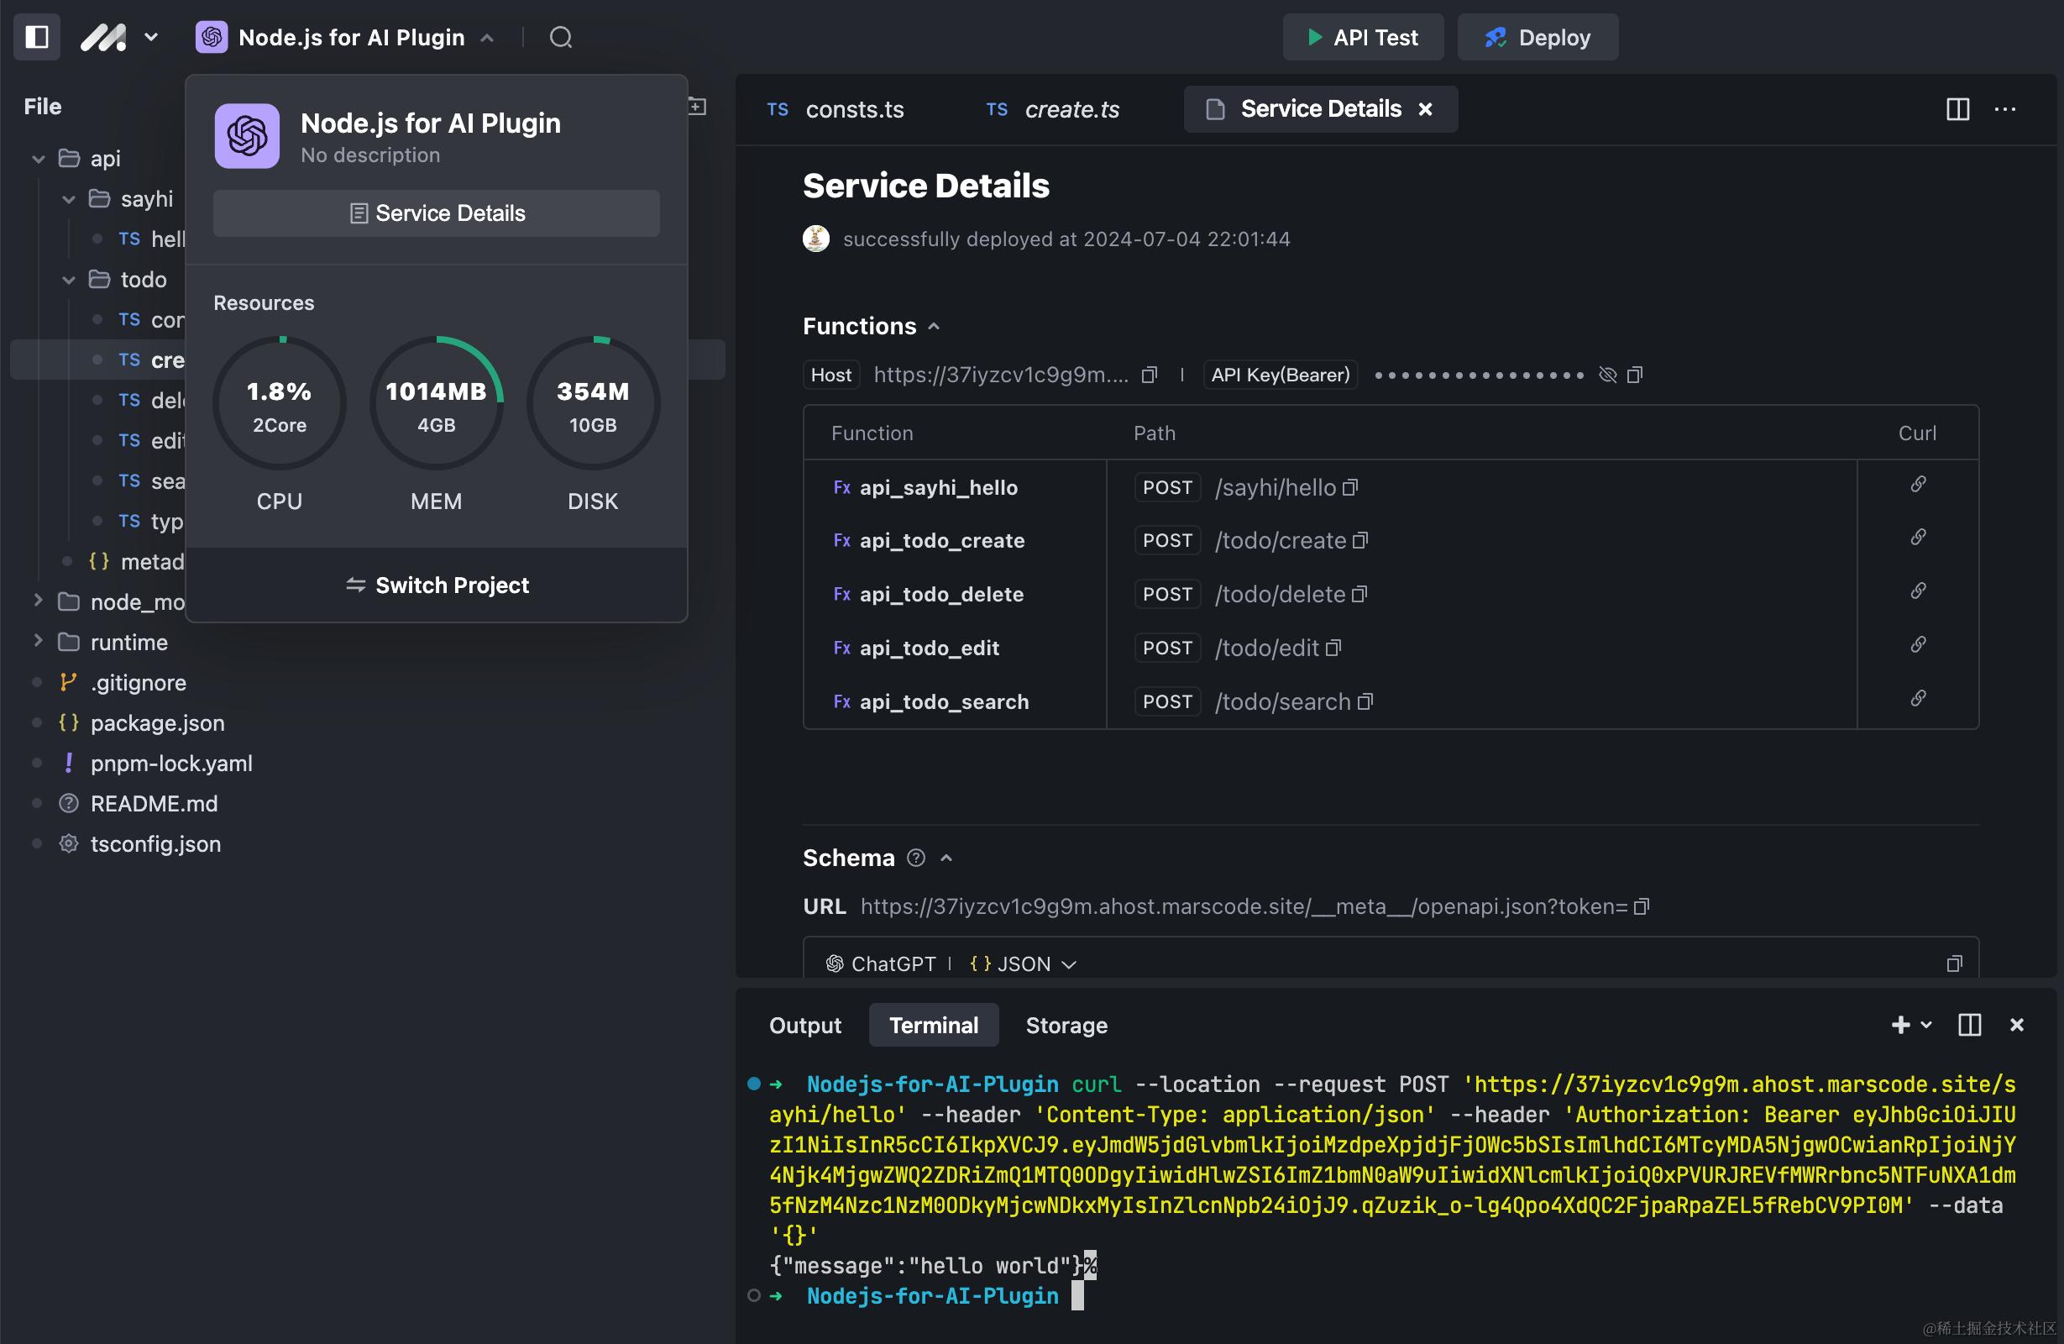Toggle the left sidebar panel icon

tap(36, 37)
